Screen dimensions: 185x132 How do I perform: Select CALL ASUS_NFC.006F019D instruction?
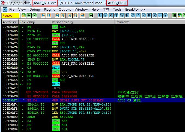(73, 76)
